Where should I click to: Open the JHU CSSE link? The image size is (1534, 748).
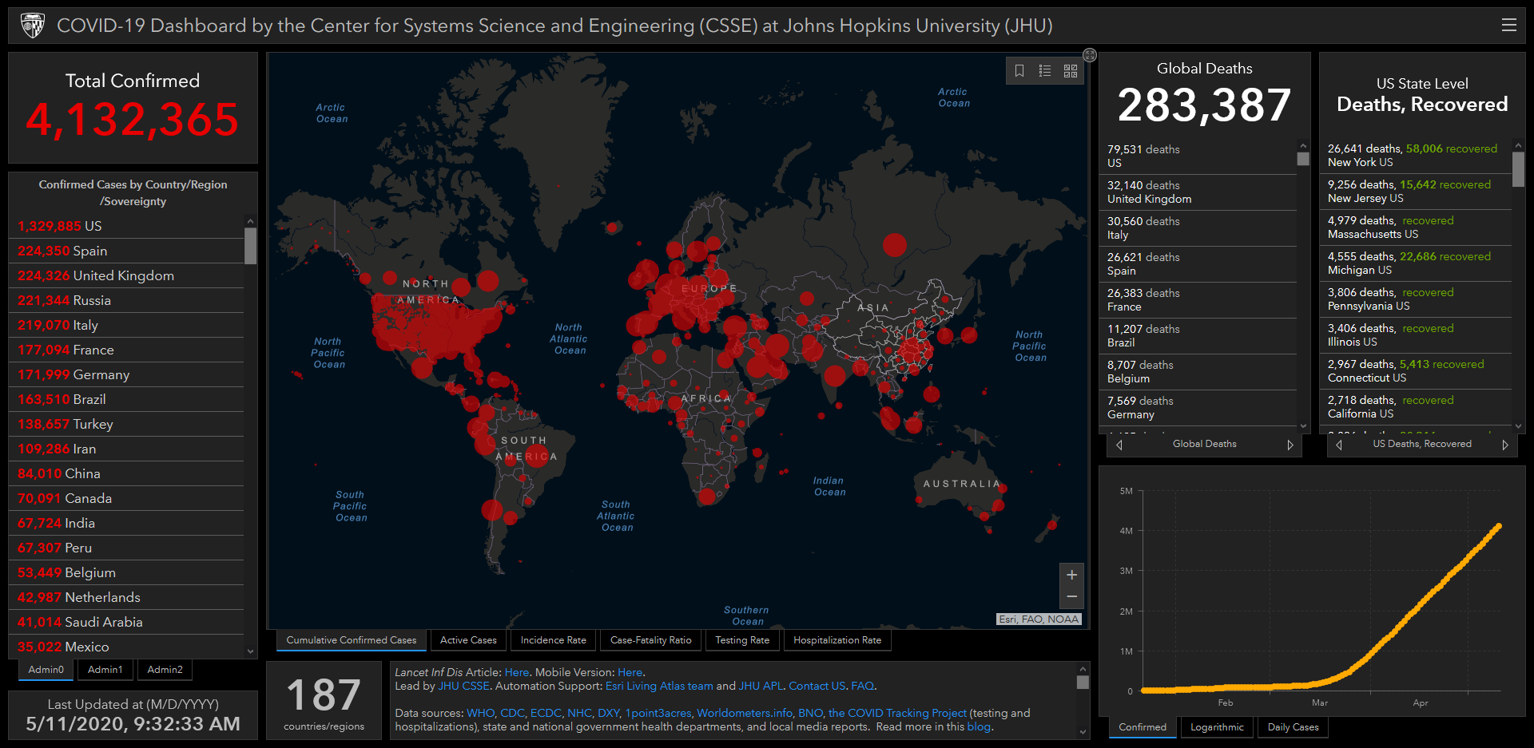point(463,686)
